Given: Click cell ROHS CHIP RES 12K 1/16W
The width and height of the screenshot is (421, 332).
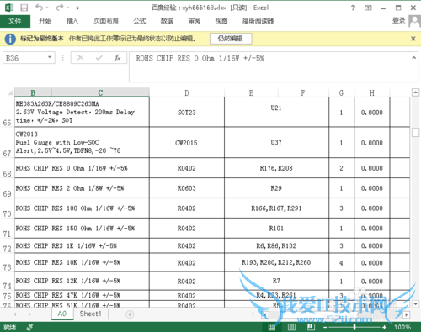Looking at the screenshot, I should pos(82,281).
